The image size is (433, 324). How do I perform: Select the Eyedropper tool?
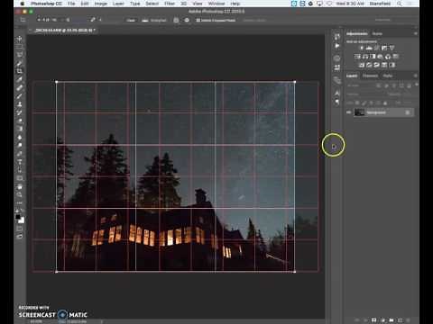20,79
